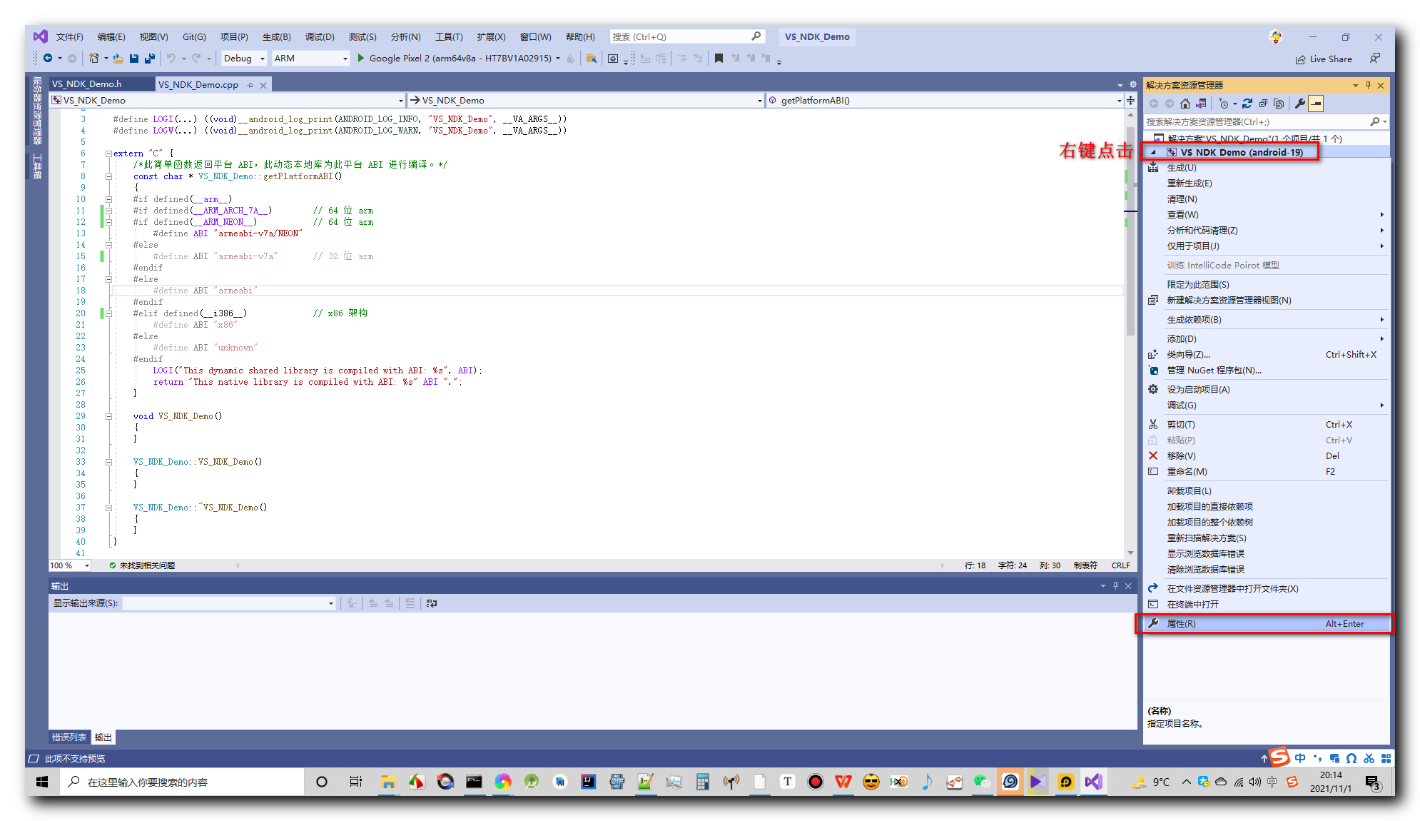Viewport: 1420px width, 821px height.
Task: Click the Save All icon
Action: pos(150,59)
